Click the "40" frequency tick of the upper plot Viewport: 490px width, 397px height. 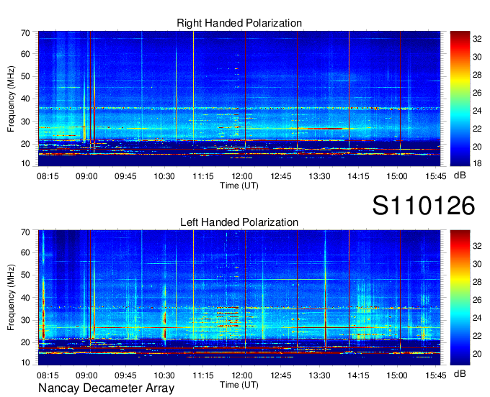pyautogui.click(x=25, y=99)
